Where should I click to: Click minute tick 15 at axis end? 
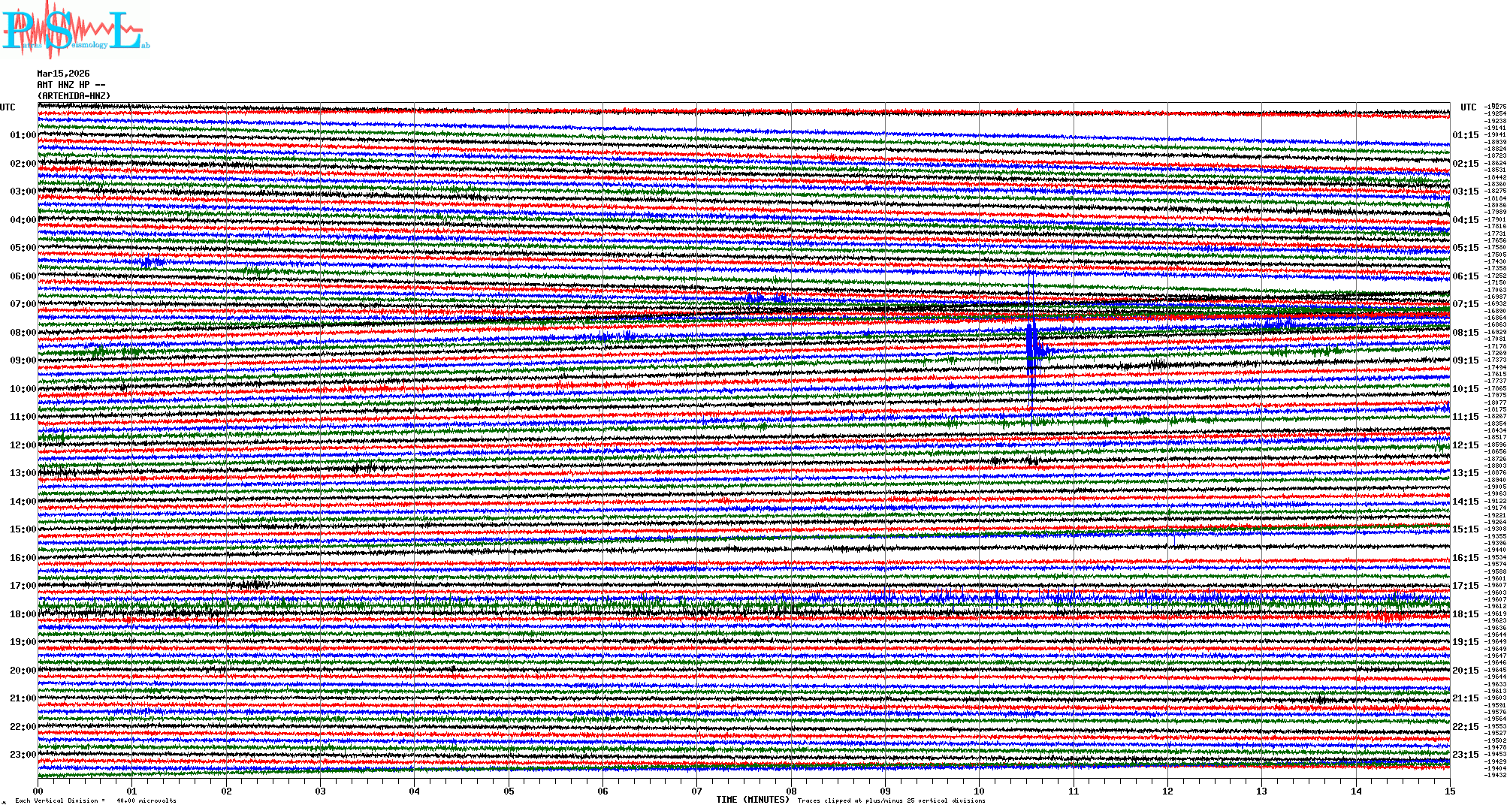click(x=1449, y=791)
